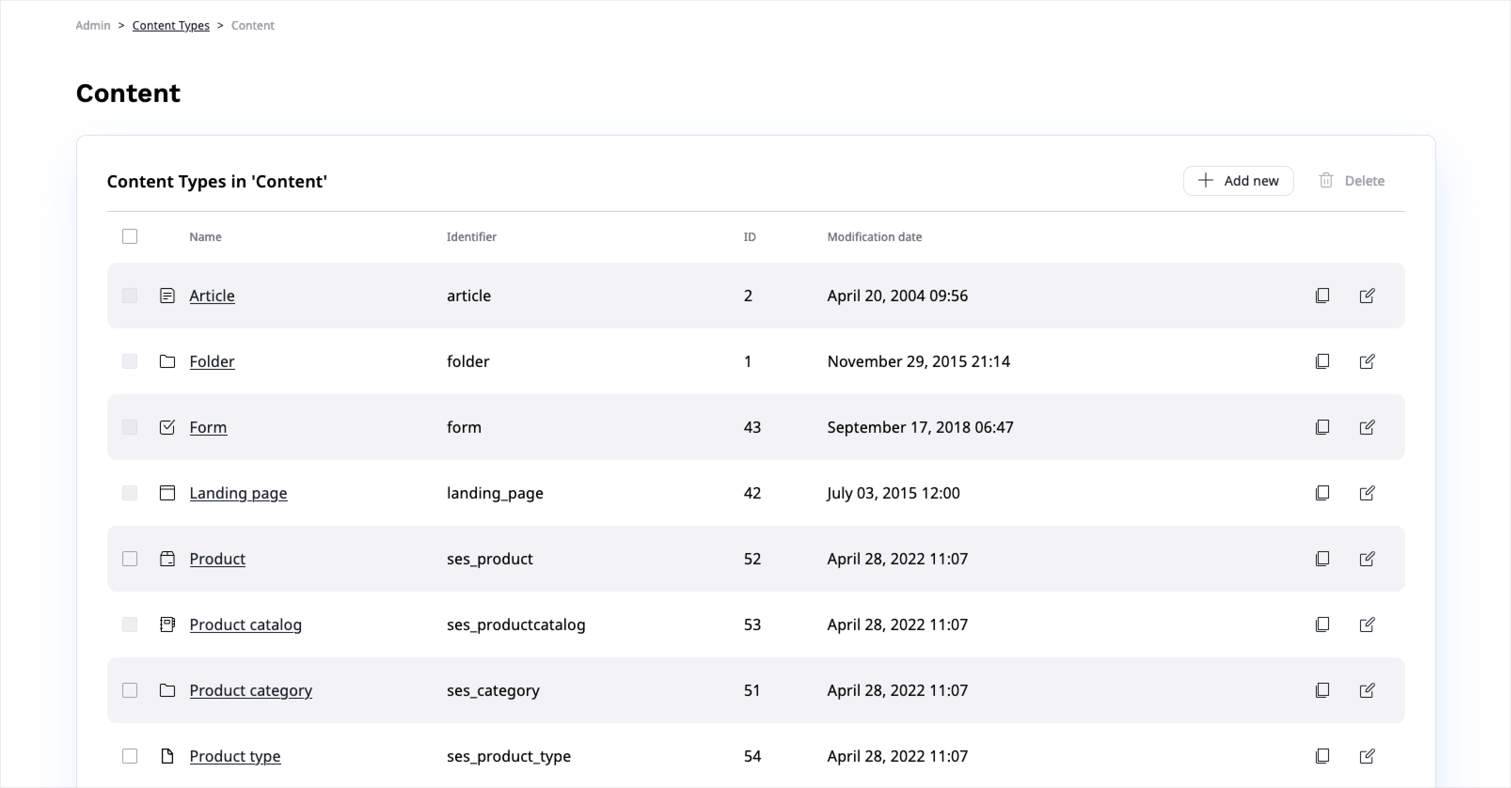Click the Content breadcrumb text
The height and width of the screenshot is (788, 1511).
tap(253, 25)
